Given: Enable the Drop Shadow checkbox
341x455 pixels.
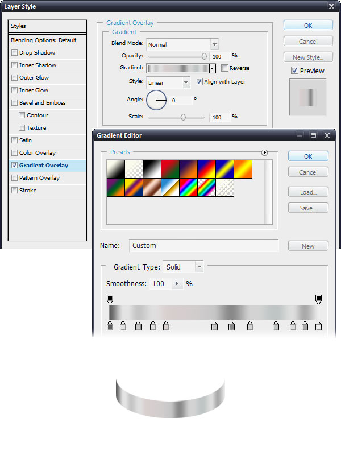Looking at the screenshot, I should [15, 53].
